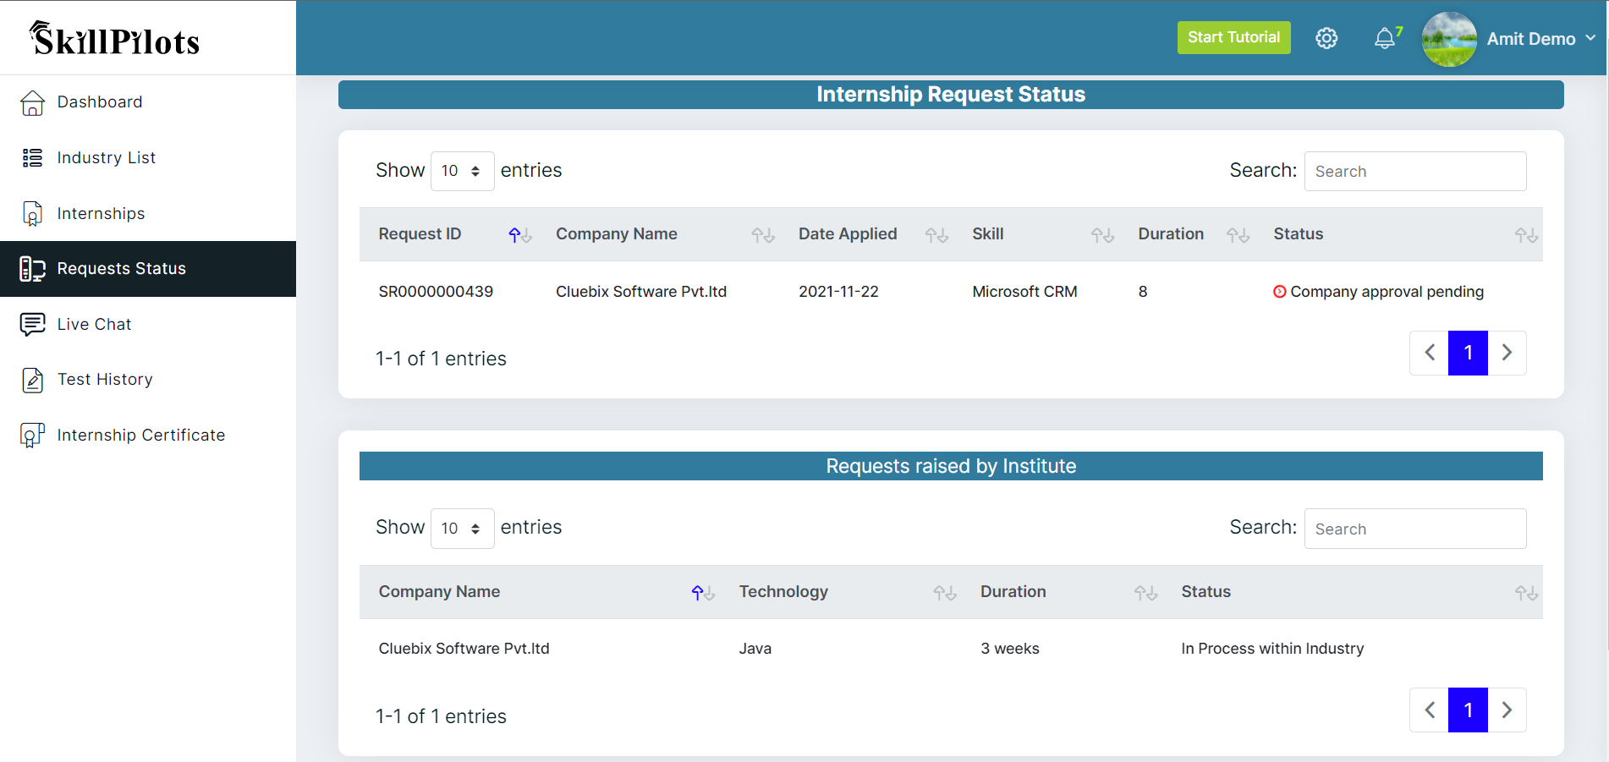The image size is (1609, 762).
Task: Go to previous page in institute table
Action: pos(1430,710)
